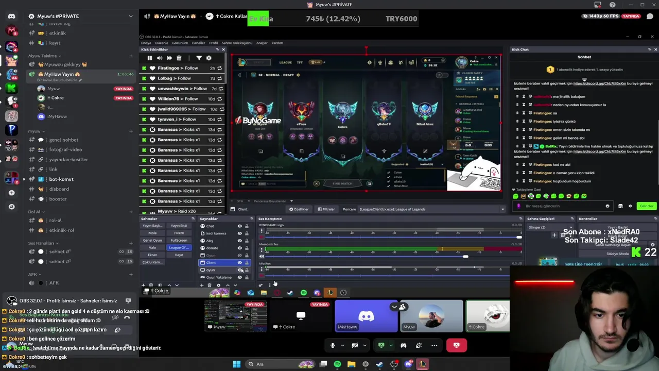
Task: Toggle visibility of the kedi kamera source
Action: pos(239,233)
